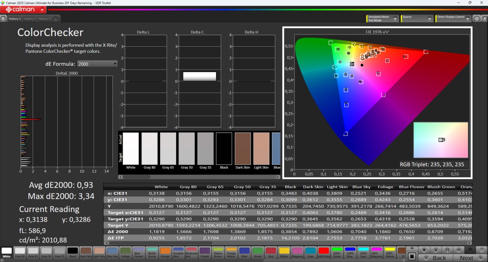The width and height of the screenshot is (488, 262).
Task: Toggle the round gray indicator button
Action: point(481,250)
